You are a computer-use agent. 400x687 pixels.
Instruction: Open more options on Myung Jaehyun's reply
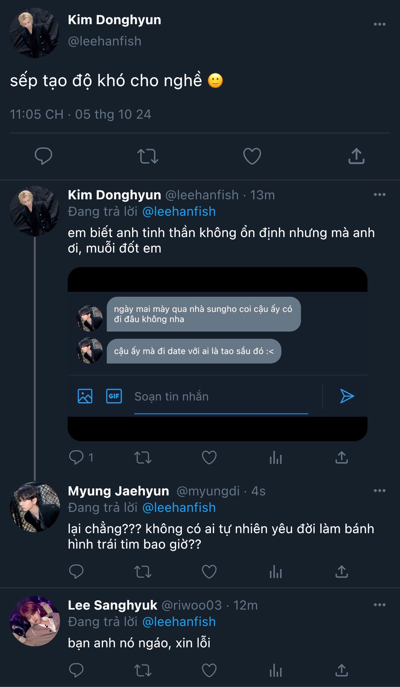pos(379,491)
